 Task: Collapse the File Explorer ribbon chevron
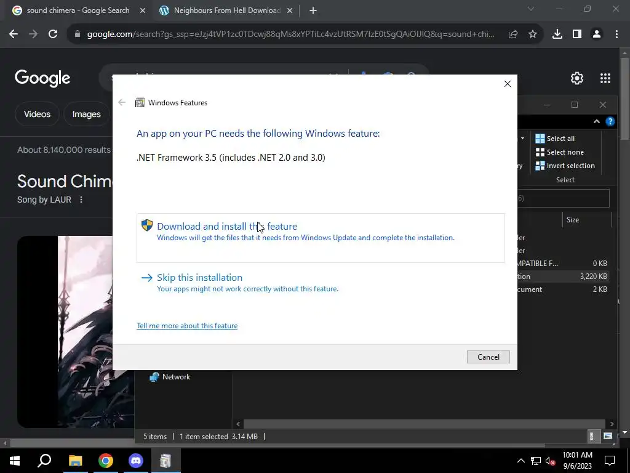[x=597, y=121]
